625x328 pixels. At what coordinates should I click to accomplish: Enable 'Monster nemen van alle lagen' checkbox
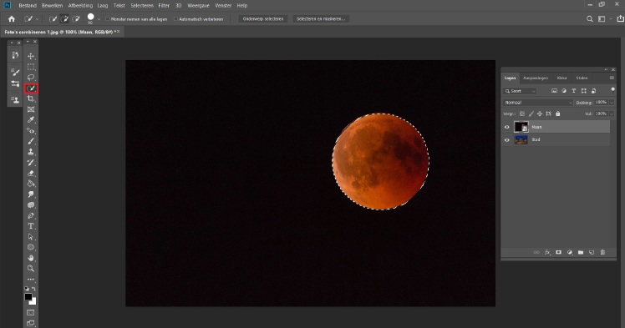point(108,18)
